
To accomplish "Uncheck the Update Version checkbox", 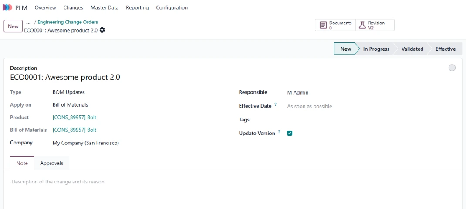I will [x=290, y=133].
